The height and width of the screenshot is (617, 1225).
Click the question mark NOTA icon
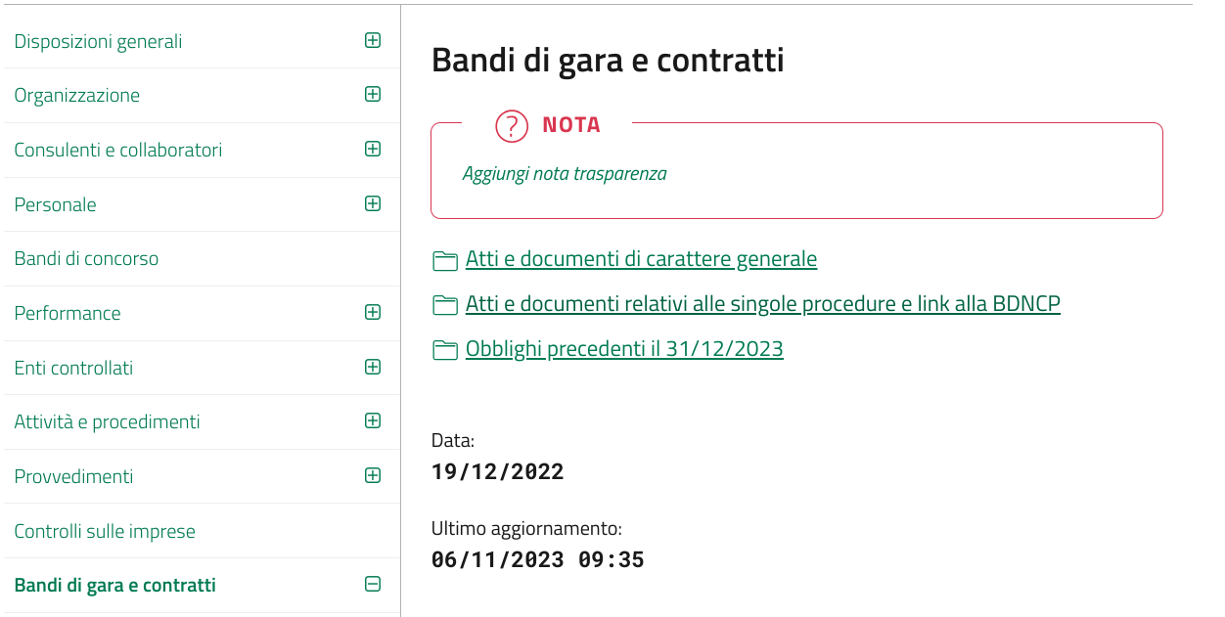click(x=512, y=125)
